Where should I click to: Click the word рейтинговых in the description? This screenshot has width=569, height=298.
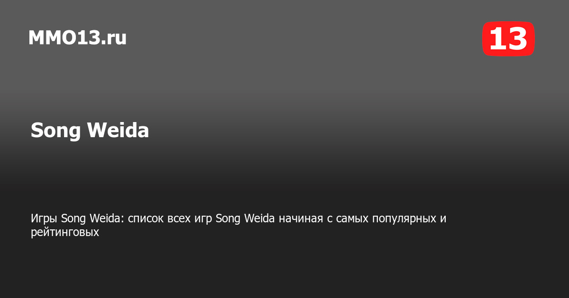coord(65,232)
